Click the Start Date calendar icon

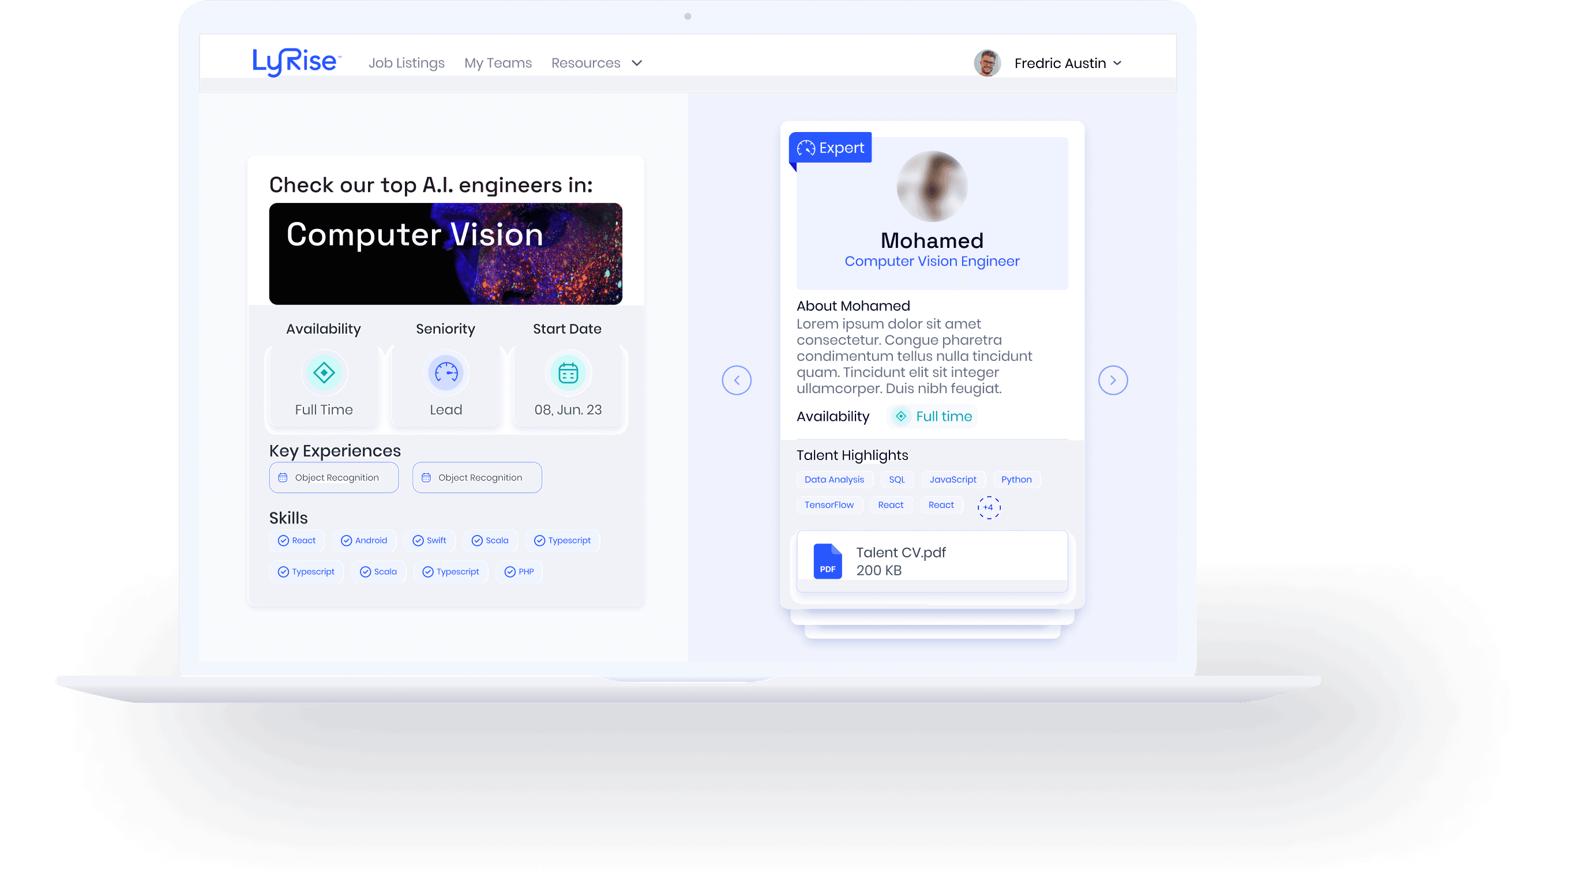[568, 372]
